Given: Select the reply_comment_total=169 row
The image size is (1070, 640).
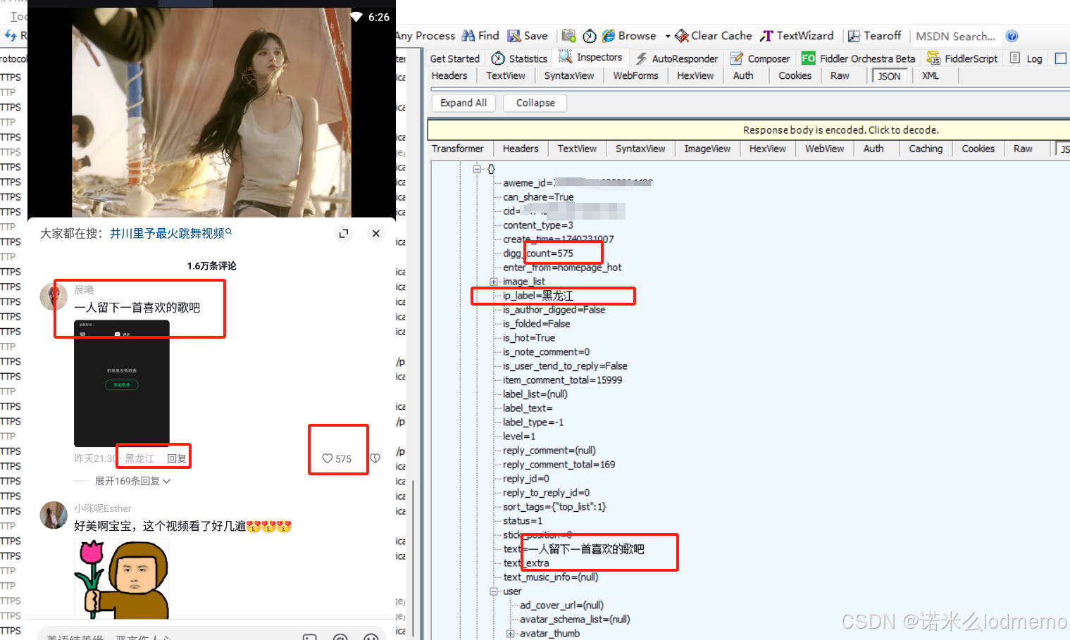Looking at the screenshot, I should coord(559,465).
